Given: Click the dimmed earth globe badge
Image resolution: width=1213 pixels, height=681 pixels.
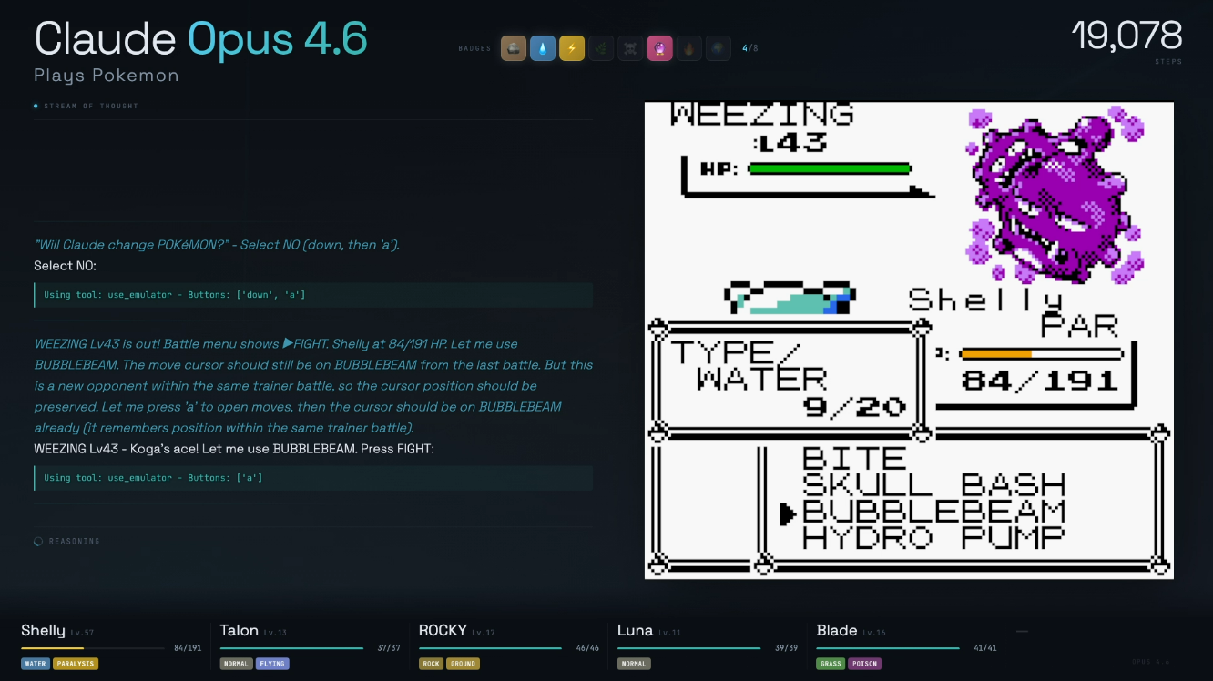Looking at the screenshot, I should click(718, 48).
